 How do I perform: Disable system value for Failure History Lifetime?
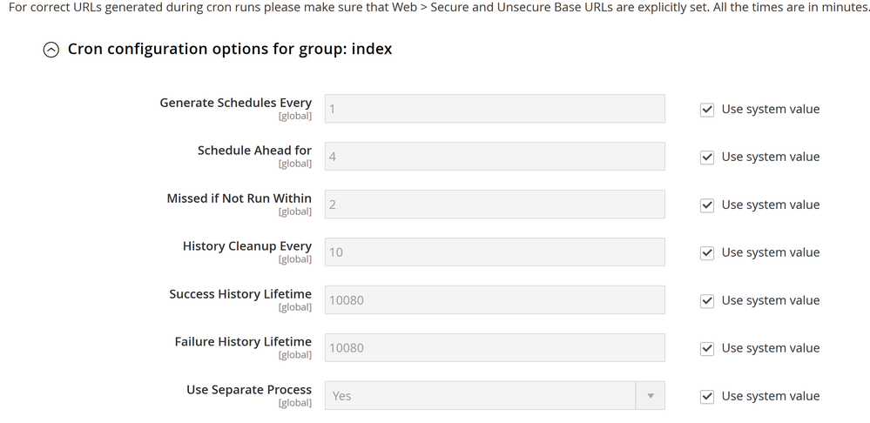click(x=707, y=348)
